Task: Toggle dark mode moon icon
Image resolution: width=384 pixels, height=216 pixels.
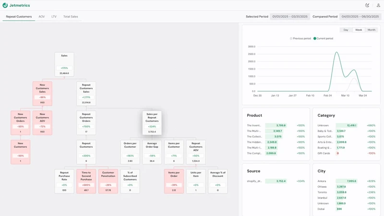Action: (367, 5)
